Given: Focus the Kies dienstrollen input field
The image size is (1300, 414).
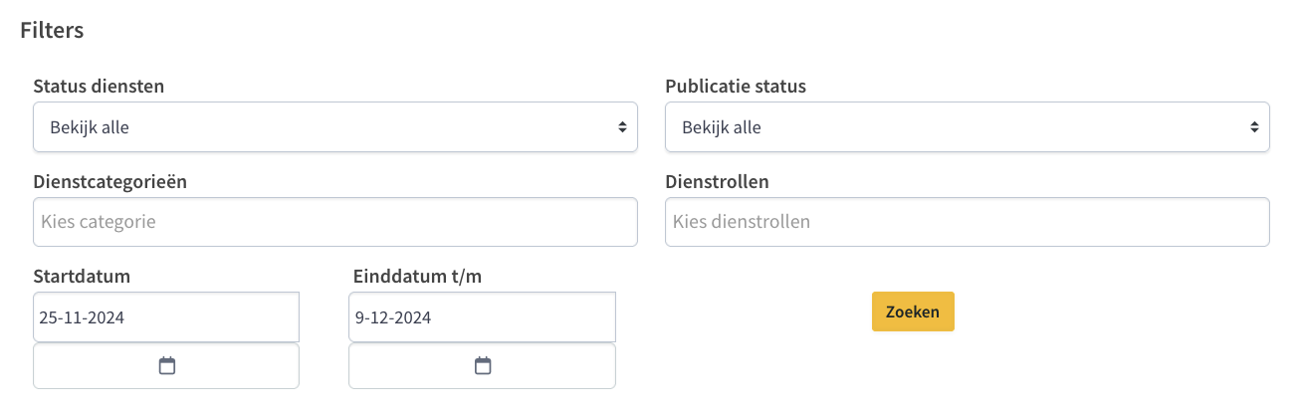Looking at the screenshot, I should click(x=968, y=222).
